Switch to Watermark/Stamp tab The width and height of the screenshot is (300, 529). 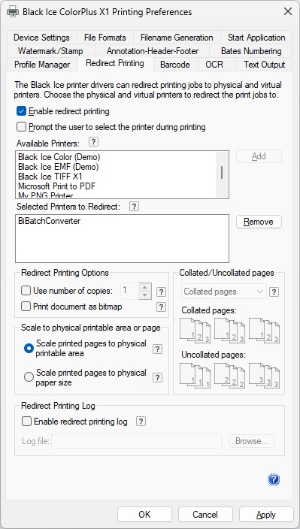click(x=50, y=51)
